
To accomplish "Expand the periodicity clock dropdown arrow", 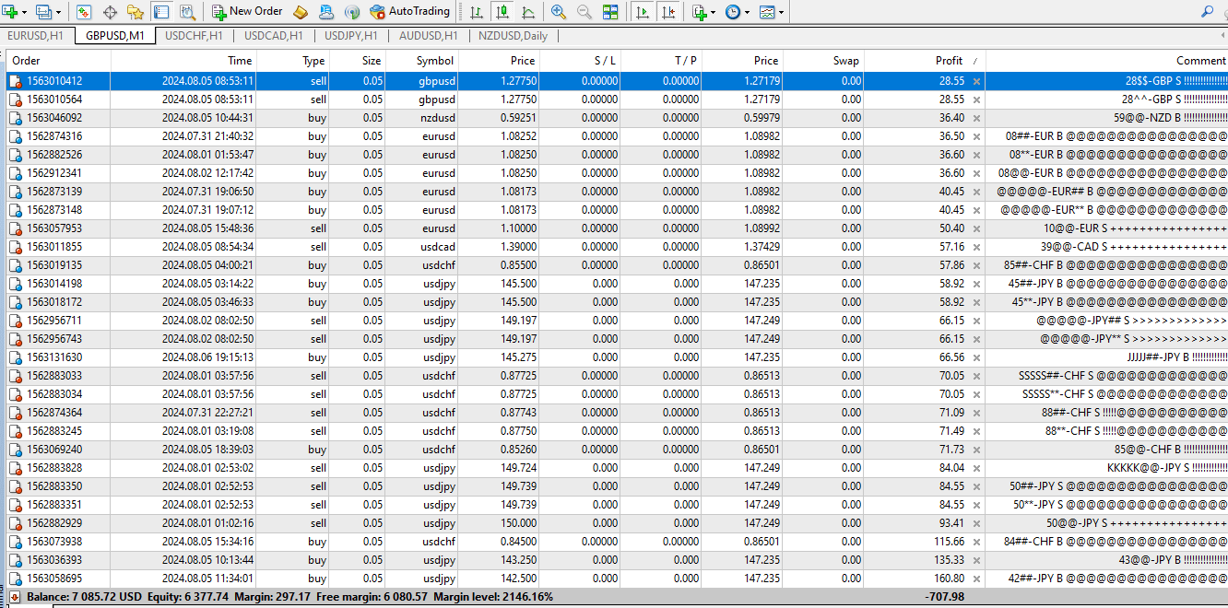I will coord(746,12).
